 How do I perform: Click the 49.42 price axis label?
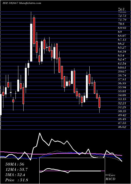point(122,115)
